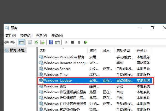Select the Windows Remote Manag... name

click(66, 63)
